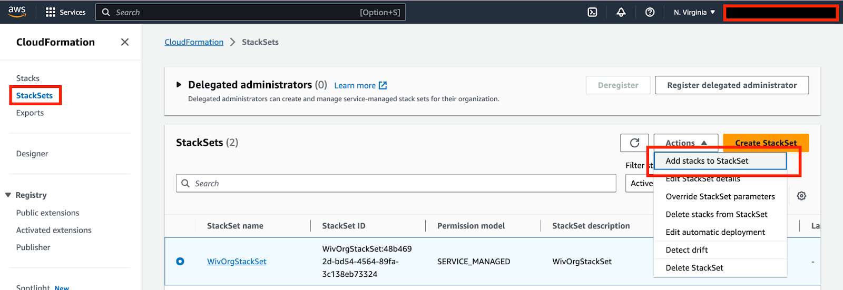
Task: Click the Deregister button
Action: click(618, 85)
